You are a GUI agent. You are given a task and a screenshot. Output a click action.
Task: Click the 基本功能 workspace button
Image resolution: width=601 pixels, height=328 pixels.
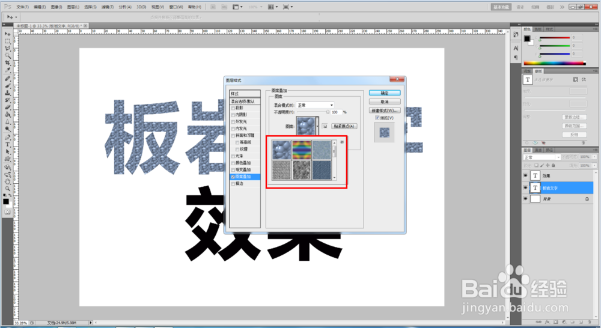point(501,7)
